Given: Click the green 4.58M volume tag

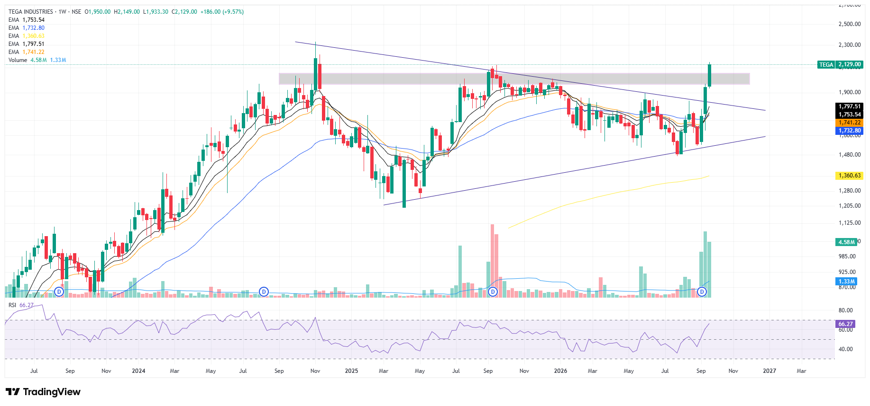Looking at the screenshot, I should (846, 242).
